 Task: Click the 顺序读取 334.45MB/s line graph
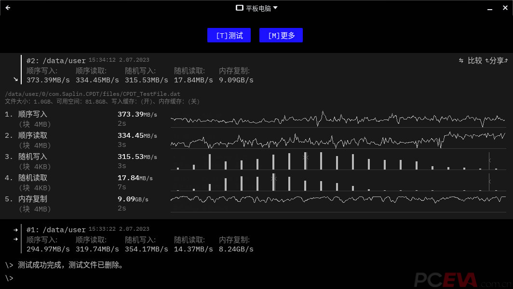(x=337, y=140)
